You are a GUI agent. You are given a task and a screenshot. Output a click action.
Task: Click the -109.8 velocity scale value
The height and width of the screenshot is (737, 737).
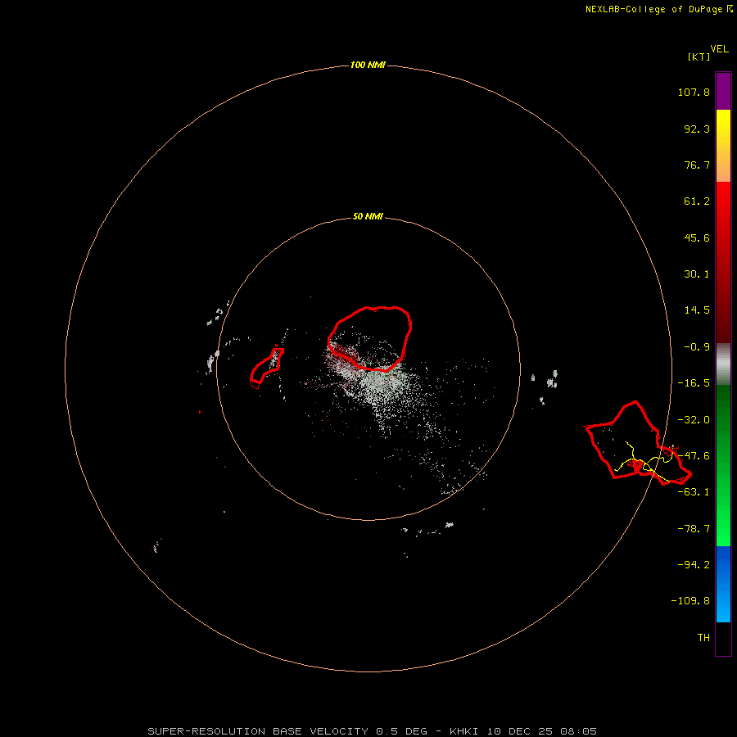point(690,601)
